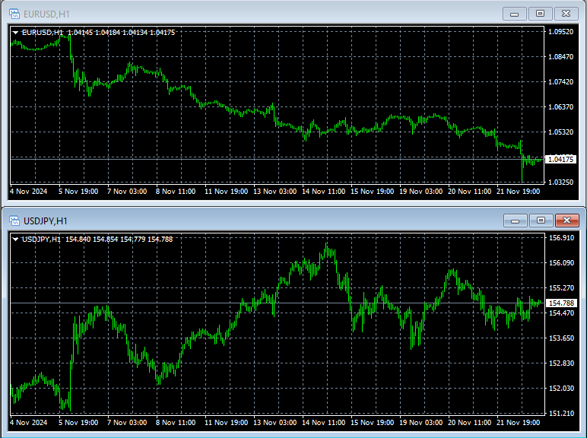Click USDJPY time label 14 Nov 11:00
Viewport: 587px width, 438px height.
coord(323,423)
